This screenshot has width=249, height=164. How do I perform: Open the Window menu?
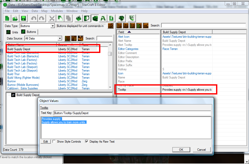point(72,11)
